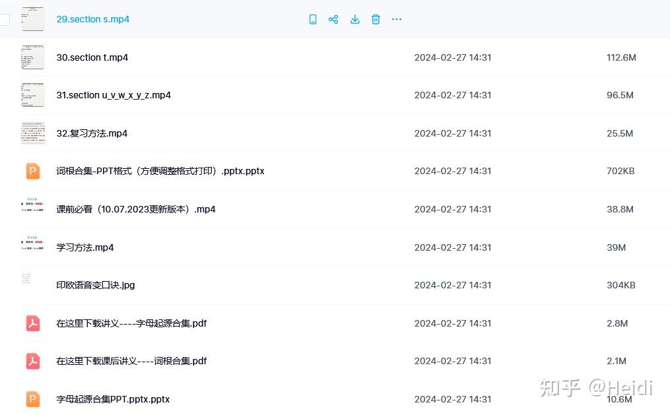
Task: Click the PPT icon of 词根合集-PPT格式 file
Action: pos(33,171)
